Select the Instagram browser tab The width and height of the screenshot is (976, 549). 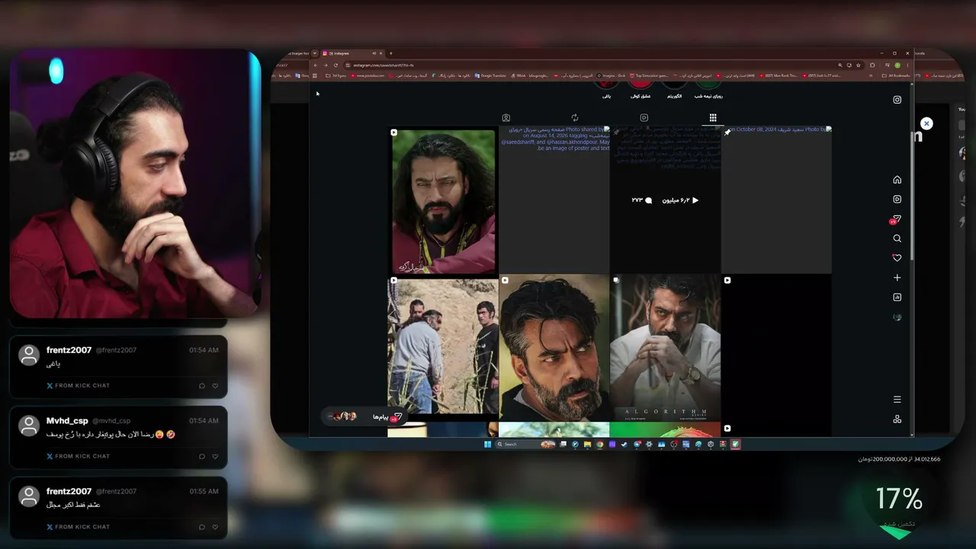[351, 53]
